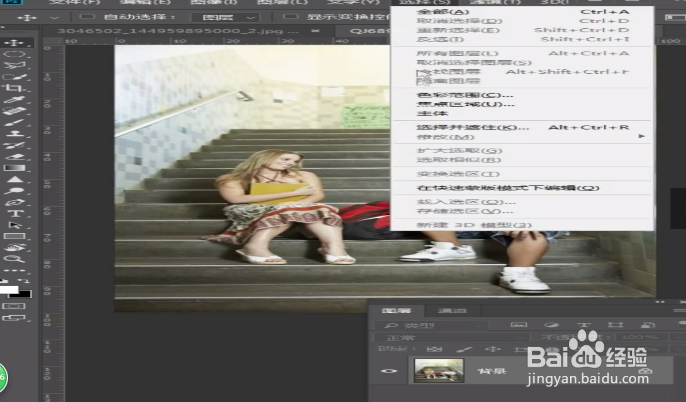Viewport: 686px width, 402px height.
Task: Select the Dodge tool
Action: pos(15,191)
